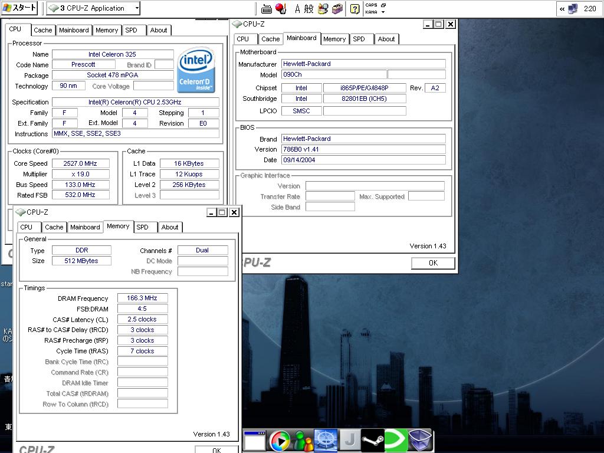
Task: Open the IME tools palette icon
Action: [323, 8]
